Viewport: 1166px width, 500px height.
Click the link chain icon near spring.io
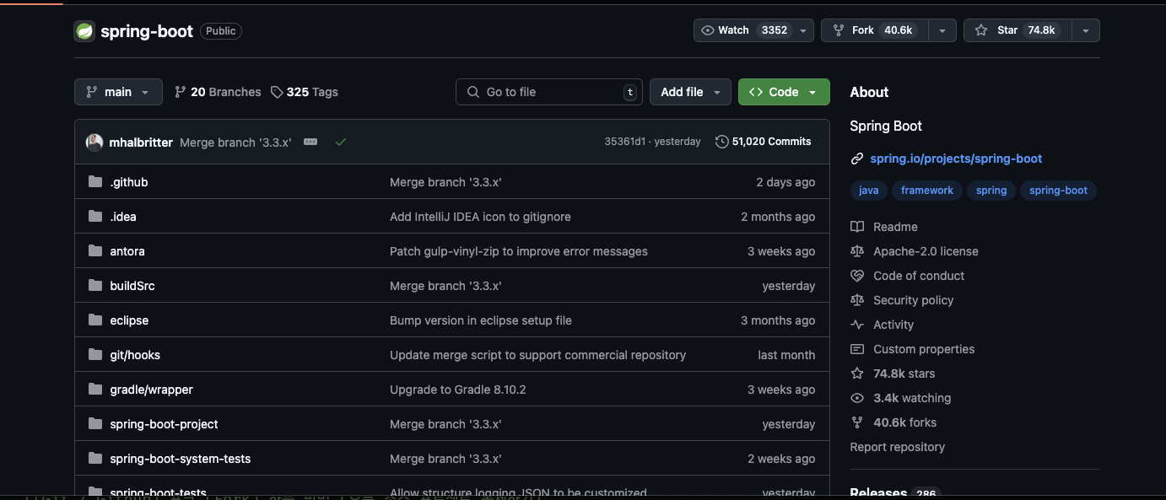[857, 159]
